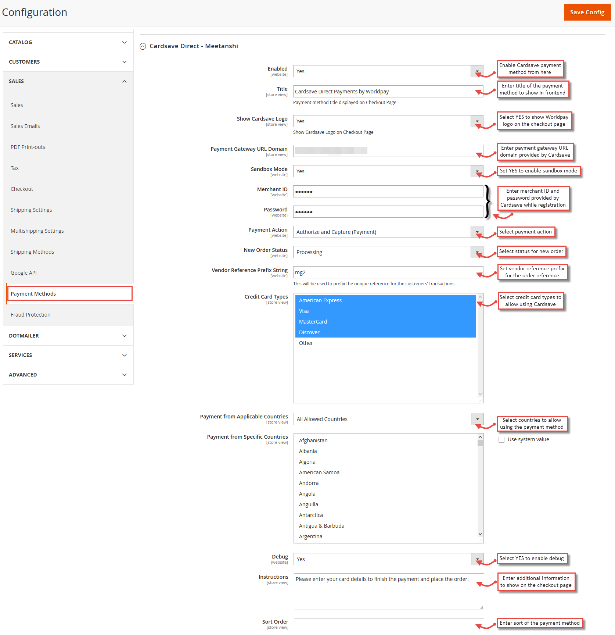Open Payment from Applicable Countries dropdown
This screenshot has width=615, height=635.
tap(388, 419)
